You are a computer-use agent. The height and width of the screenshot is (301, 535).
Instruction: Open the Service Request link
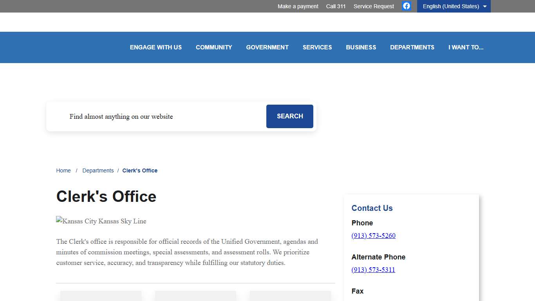(x=374, y=6)
